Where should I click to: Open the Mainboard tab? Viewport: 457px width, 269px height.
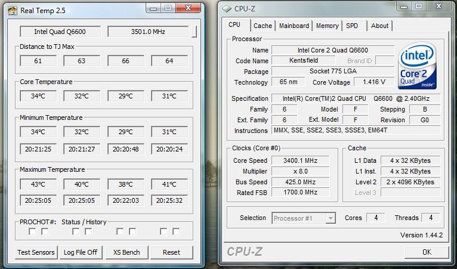pos(294,26)
